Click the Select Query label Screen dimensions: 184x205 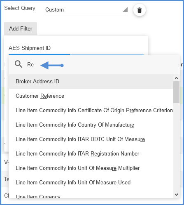click(20, 8)
